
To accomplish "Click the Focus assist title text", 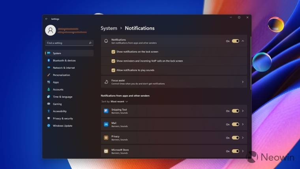I will point(118,81).
